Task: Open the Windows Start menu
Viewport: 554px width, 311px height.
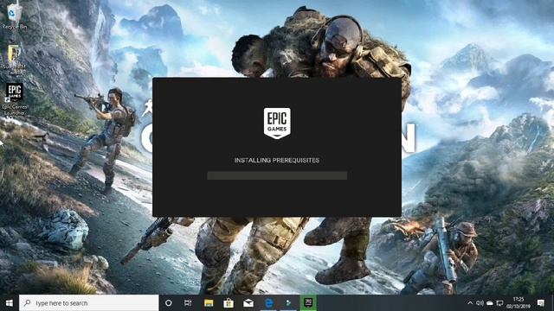Action: tap(10, 303)
